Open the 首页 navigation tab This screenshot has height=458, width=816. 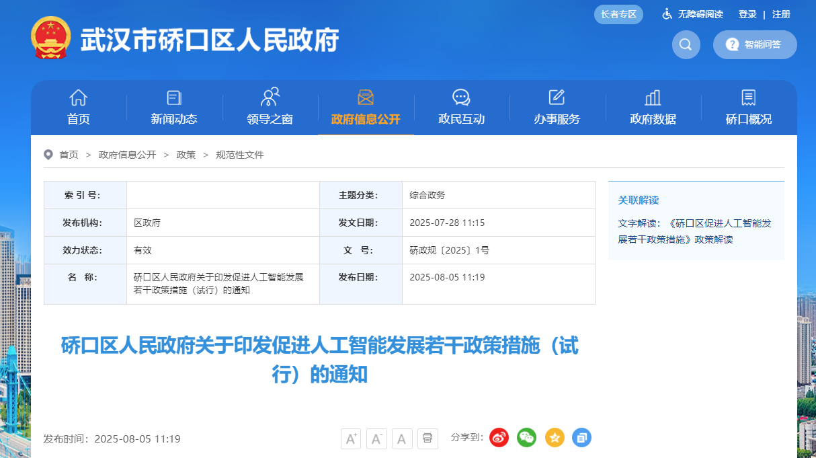79,108
